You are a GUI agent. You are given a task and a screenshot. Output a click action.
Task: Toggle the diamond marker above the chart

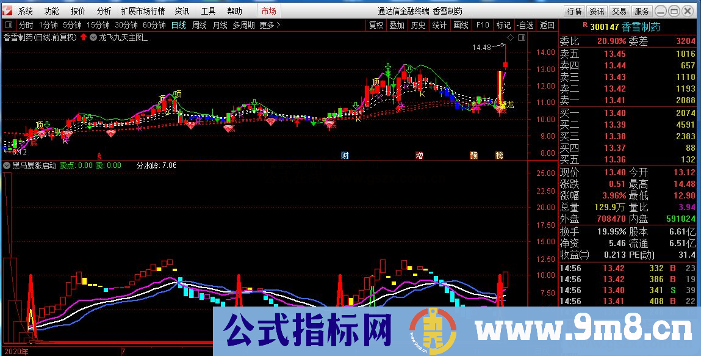point(511,37)
